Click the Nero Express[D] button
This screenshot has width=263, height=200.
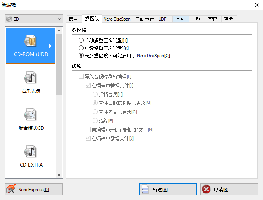coord(34,189)
